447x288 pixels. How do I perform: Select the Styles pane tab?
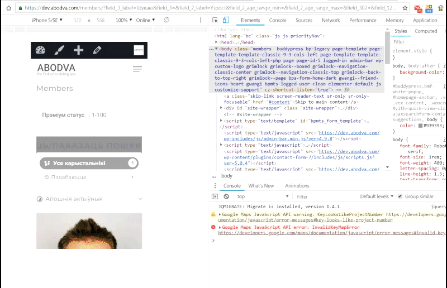[x=401, y=31]
